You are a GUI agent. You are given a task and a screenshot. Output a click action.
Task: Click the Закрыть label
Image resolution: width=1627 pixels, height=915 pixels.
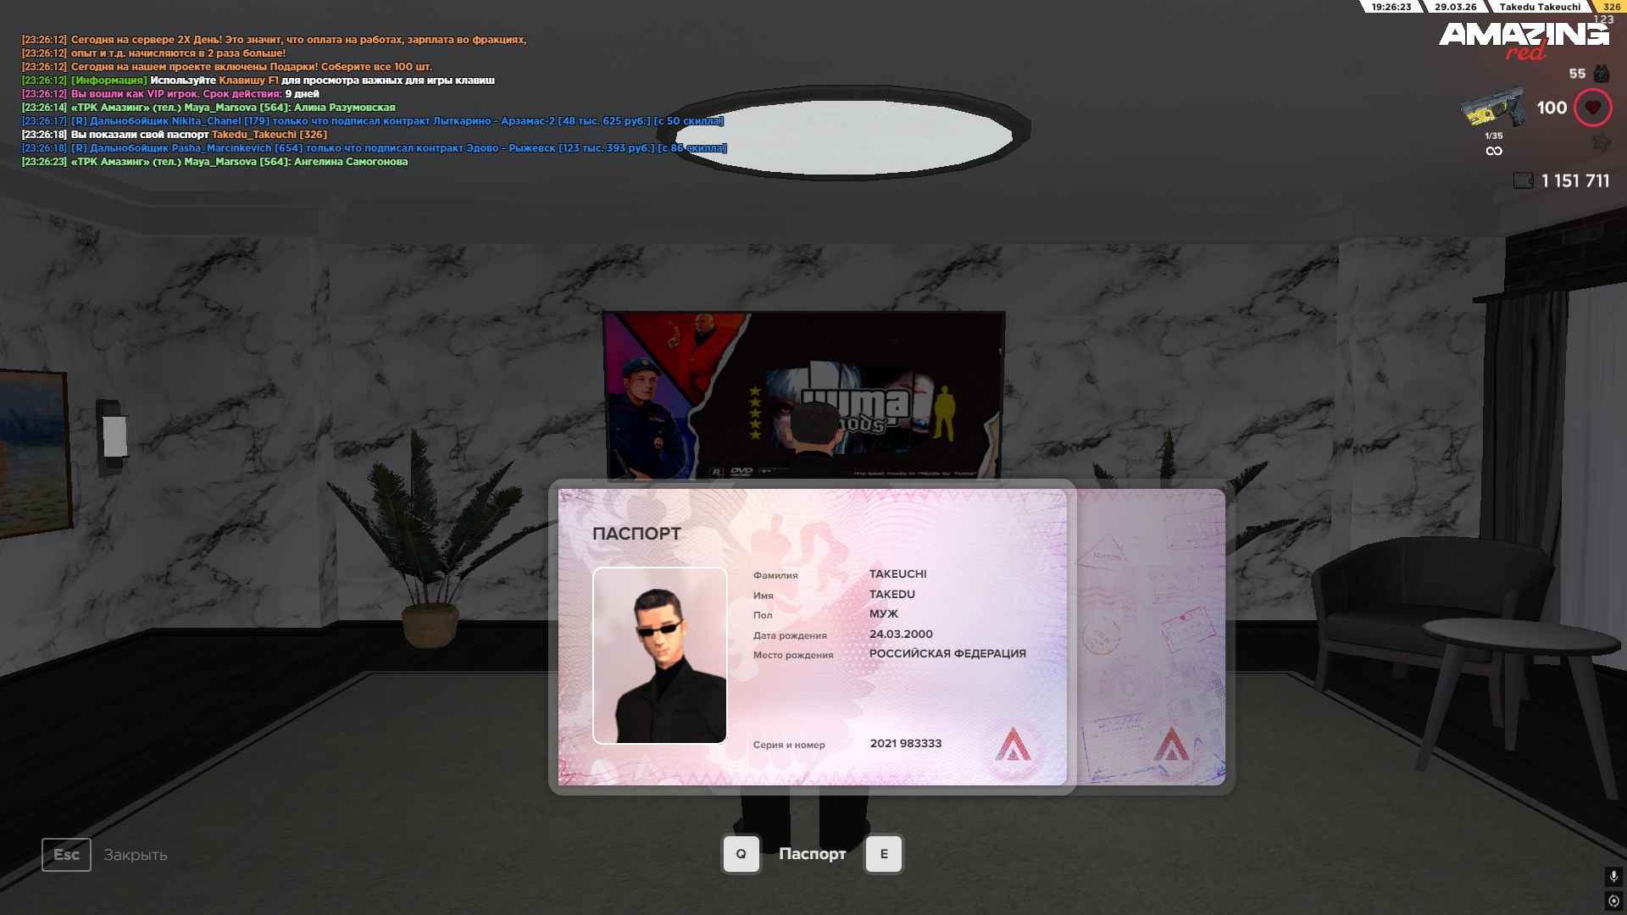click(136, 855)
